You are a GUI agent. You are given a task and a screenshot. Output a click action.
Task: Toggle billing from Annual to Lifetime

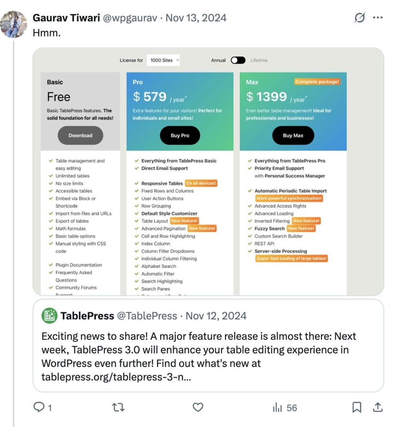point(238,60)
